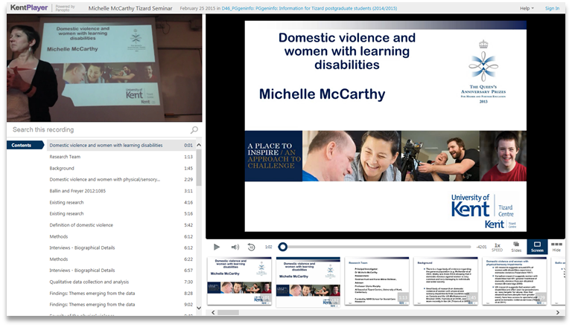Image resolution: width=572 pixels, height=327 pixels.
Task: Open Research Team slide thumbnail
Action: tap(377, 281)
